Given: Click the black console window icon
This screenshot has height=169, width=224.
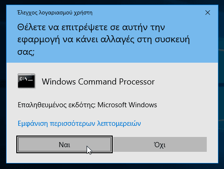Looking at the screenshot, I should 26,81.
